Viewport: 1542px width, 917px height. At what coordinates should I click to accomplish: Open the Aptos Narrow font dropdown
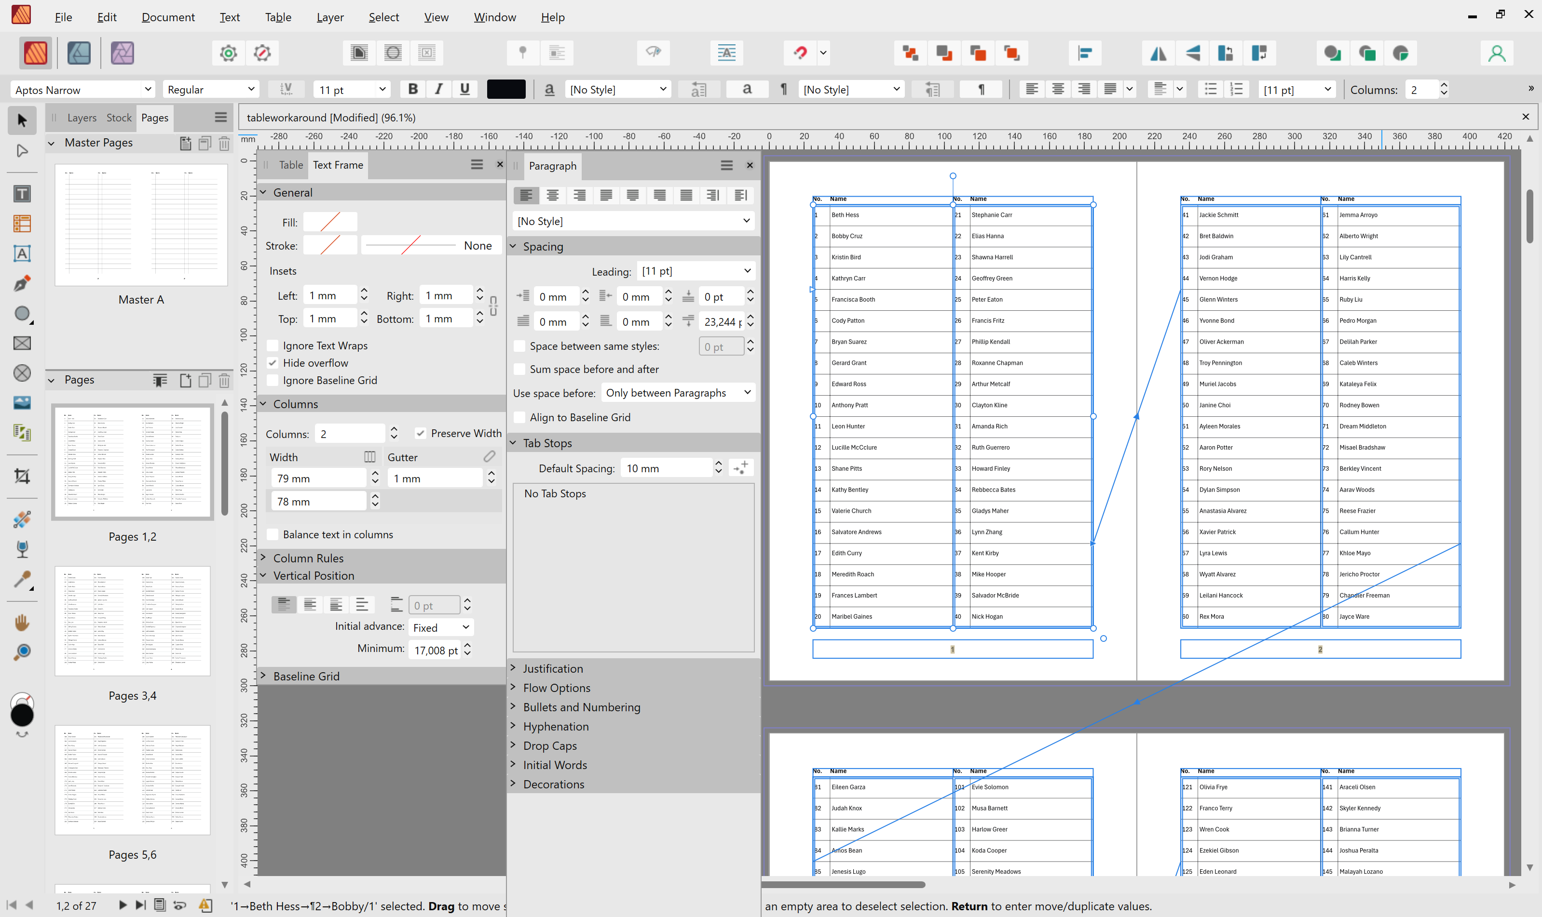(x=82, y=90)
